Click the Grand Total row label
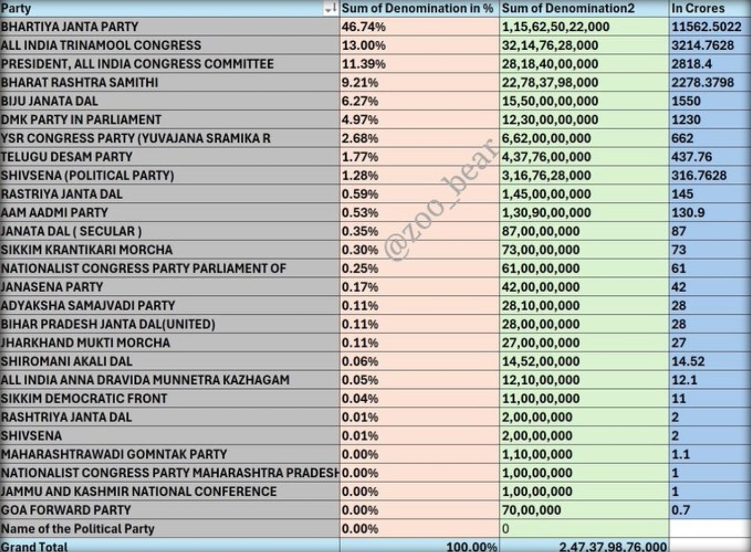This screenshot has width=751, height=552. (x=34, y=546)
